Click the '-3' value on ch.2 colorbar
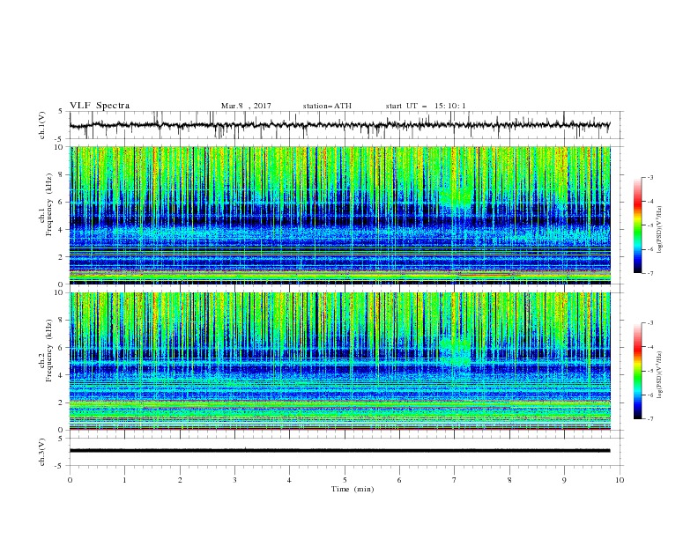This screenshot has height=539, width=698. tap(650, 323)
